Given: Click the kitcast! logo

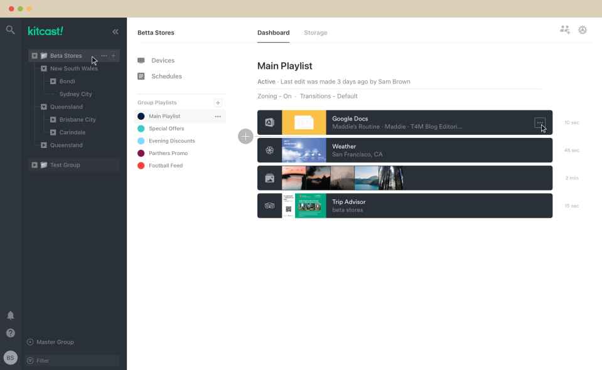Looking at the screenshot, I should coord(45,31).
